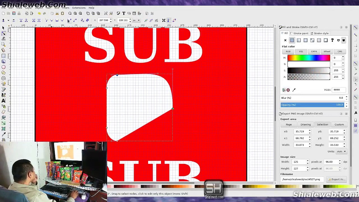
Task: Set fill to Linear gradient
Action: click(299, 40)
